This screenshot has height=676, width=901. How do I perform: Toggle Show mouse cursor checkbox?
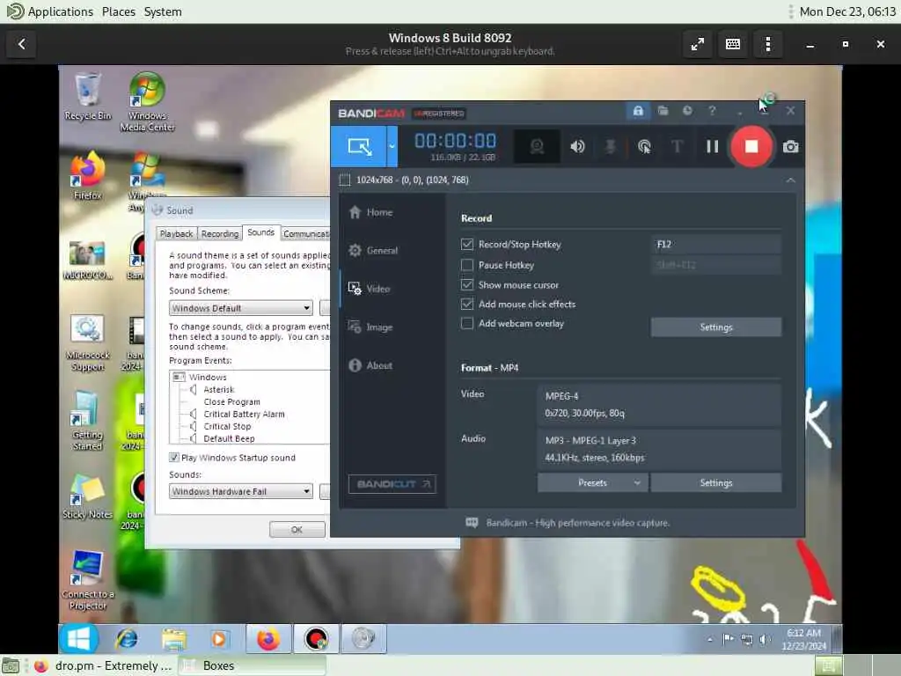coord(467,284)
